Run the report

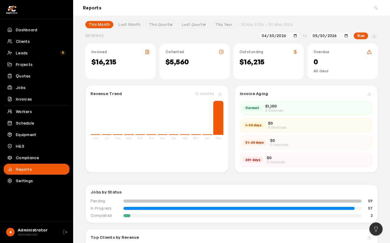(x=361, y=36)
